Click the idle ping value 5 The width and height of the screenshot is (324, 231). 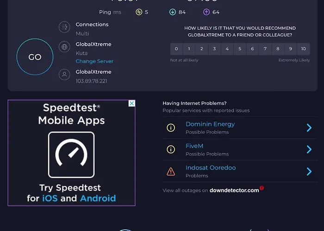[146, 12]
